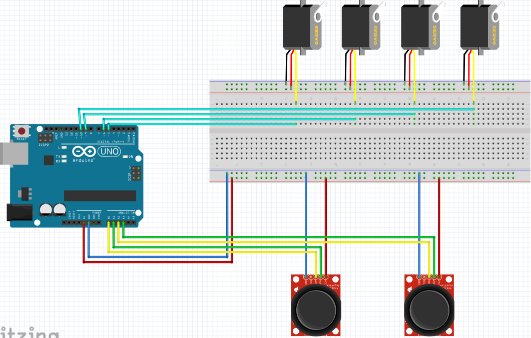Click the ATmega microcontroller chip on Arduino
Image resolution: width=531 pixels, height=338 pixels.
[100, 195]
